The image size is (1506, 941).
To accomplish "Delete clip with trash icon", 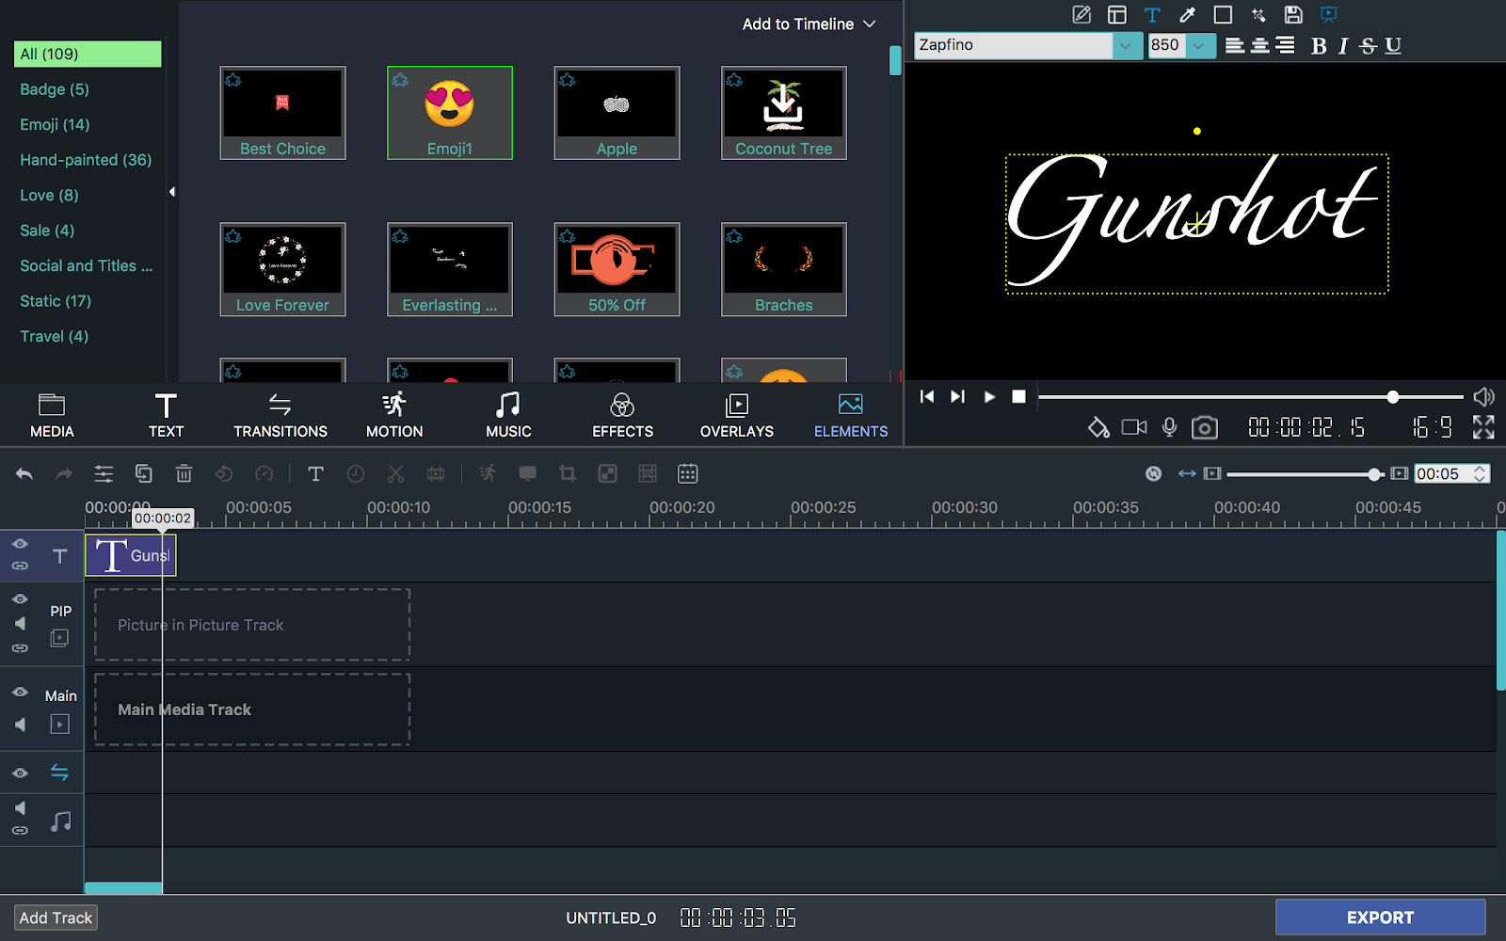I will tap(184, 473).
